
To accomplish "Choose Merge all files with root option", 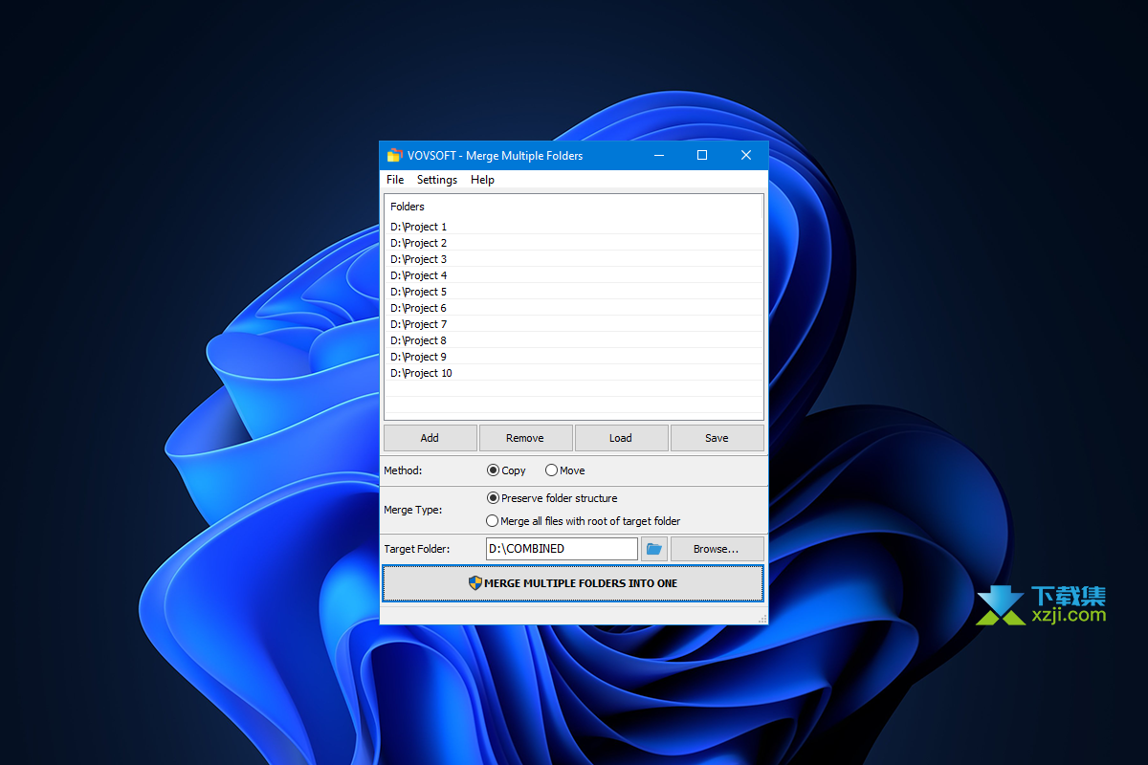I will tap(584, 521).
